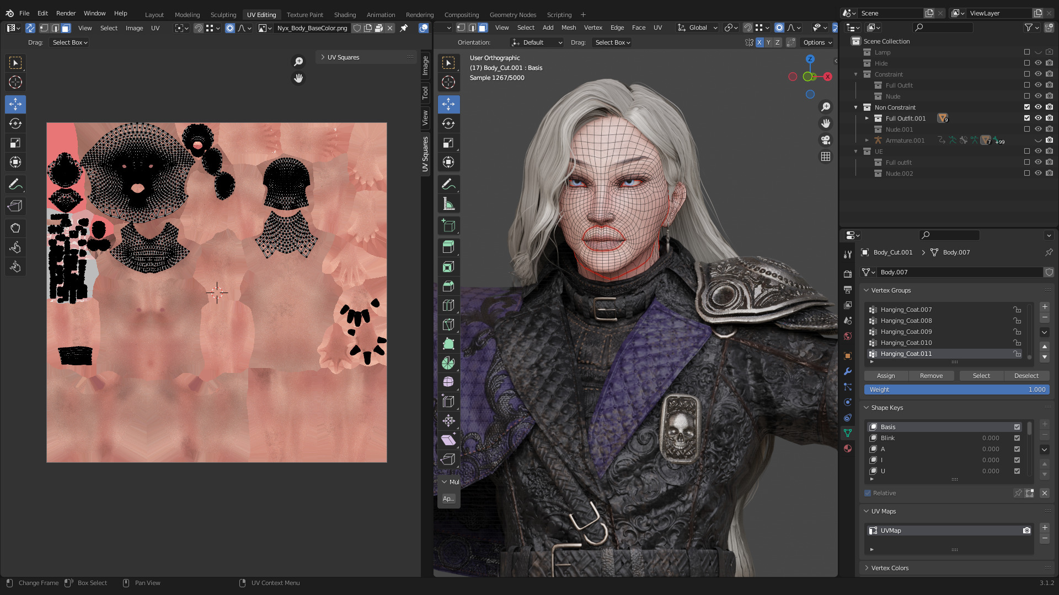The width and height of the screenshot is (1059, 595).
Task: Select the Extrude Region tool in 3D viewport
Action: [448, 247]
